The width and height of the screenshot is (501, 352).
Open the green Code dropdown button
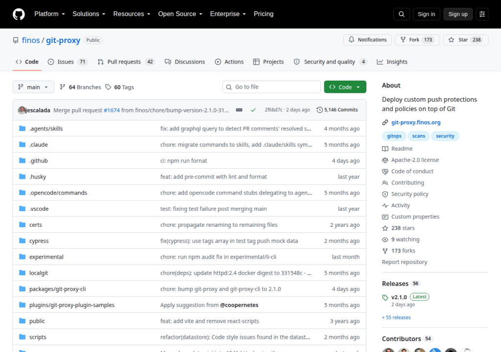345,87
